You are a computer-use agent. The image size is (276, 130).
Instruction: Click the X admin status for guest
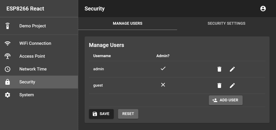tap(163, 85)
